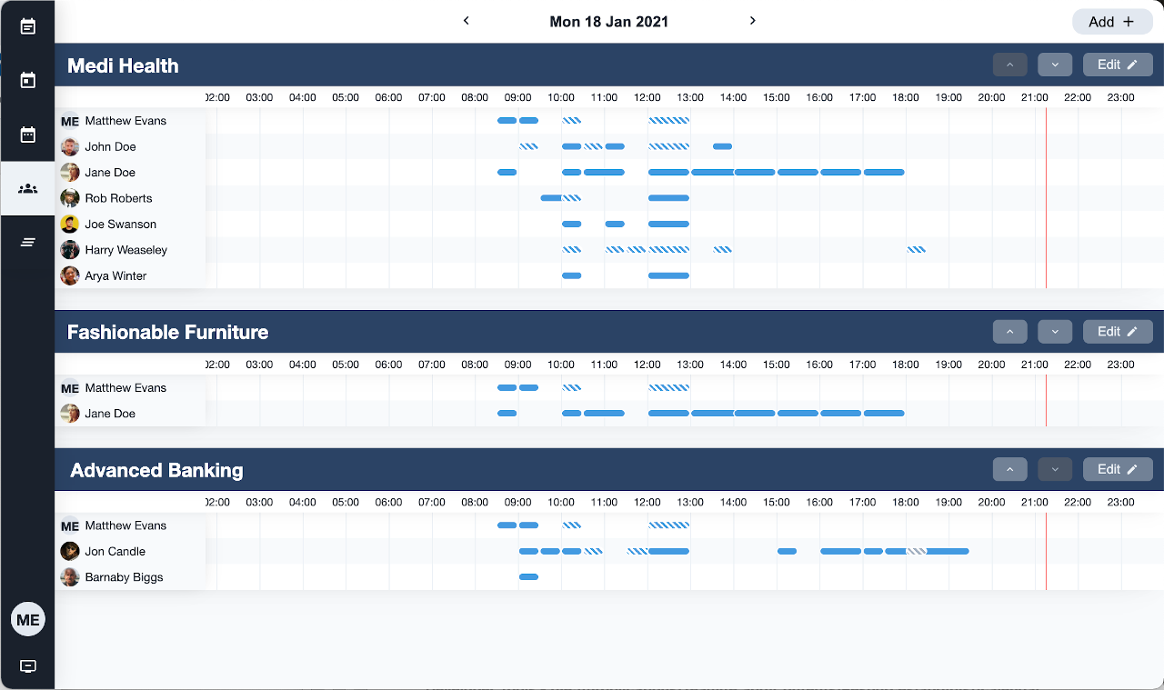
Task: Go to the next day with the right arrow
Action: 752,21
